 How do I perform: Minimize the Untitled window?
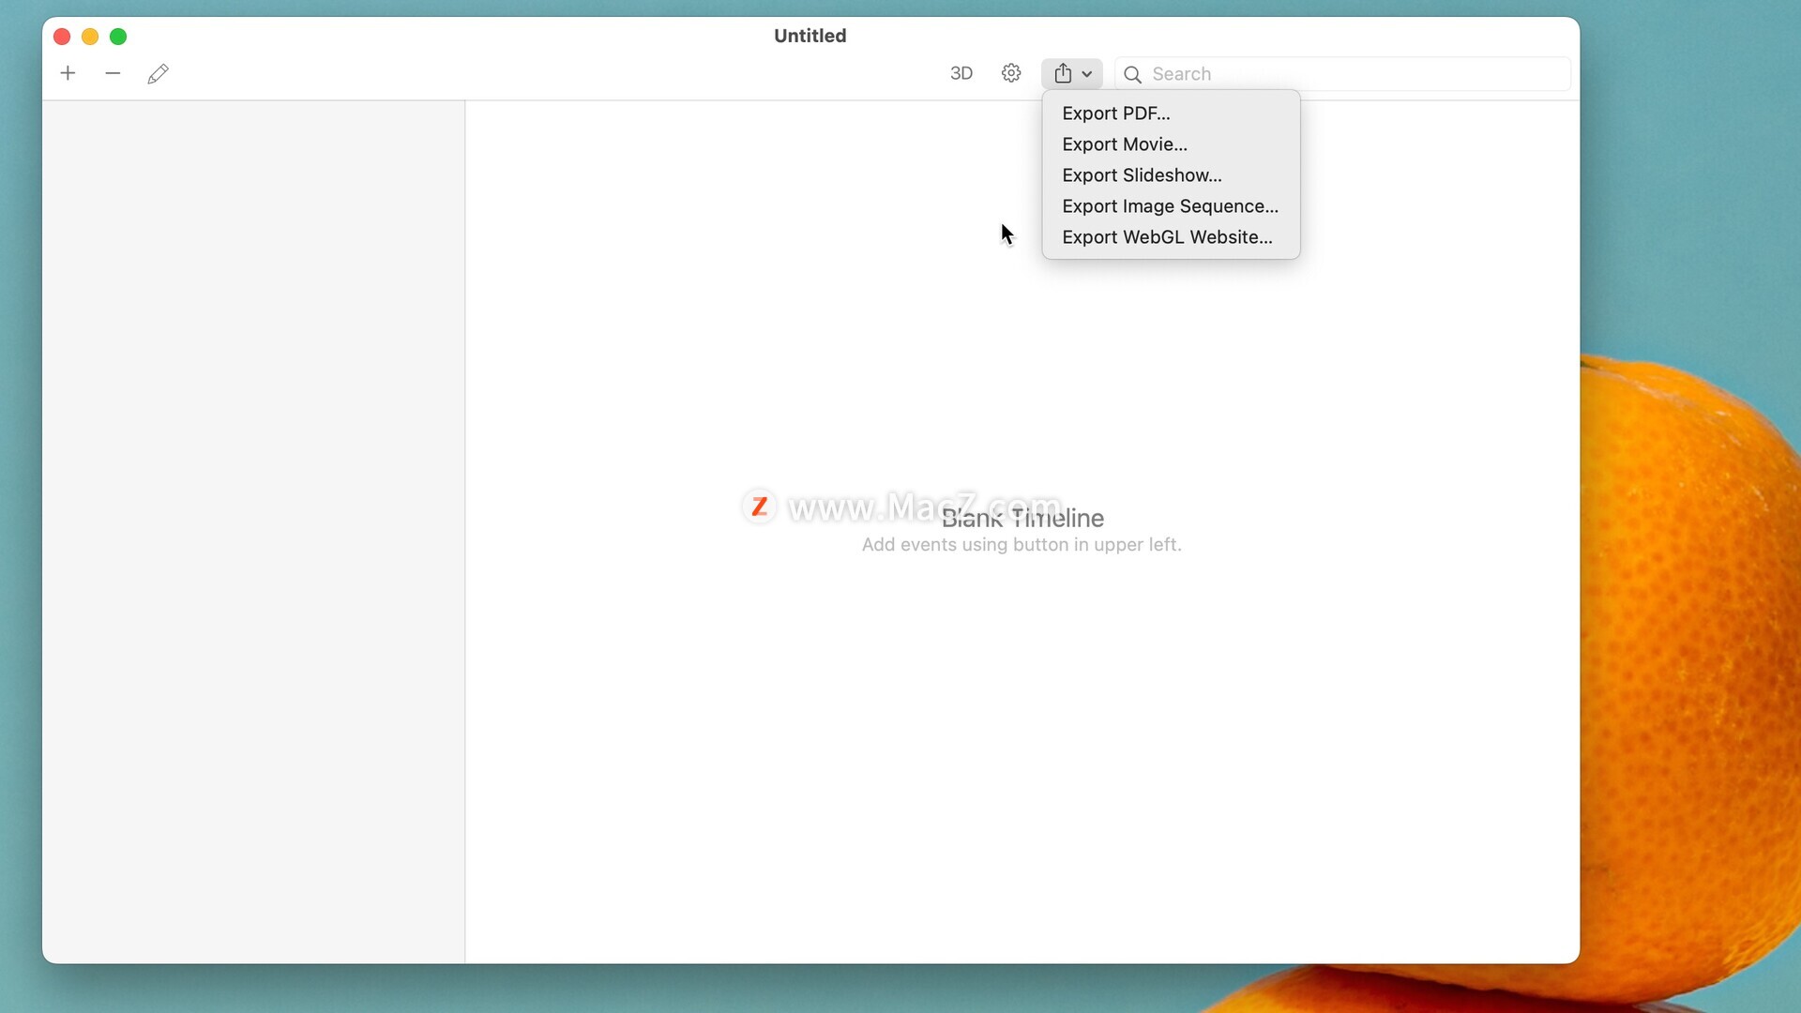coord(90,37)
